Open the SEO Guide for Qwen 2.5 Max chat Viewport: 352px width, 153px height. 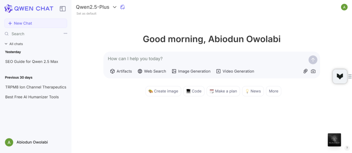click(x=32, y=62)
